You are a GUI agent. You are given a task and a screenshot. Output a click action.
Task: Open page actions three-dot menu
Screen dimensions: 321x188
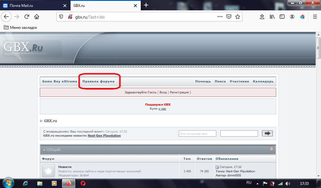coord(220,17)
